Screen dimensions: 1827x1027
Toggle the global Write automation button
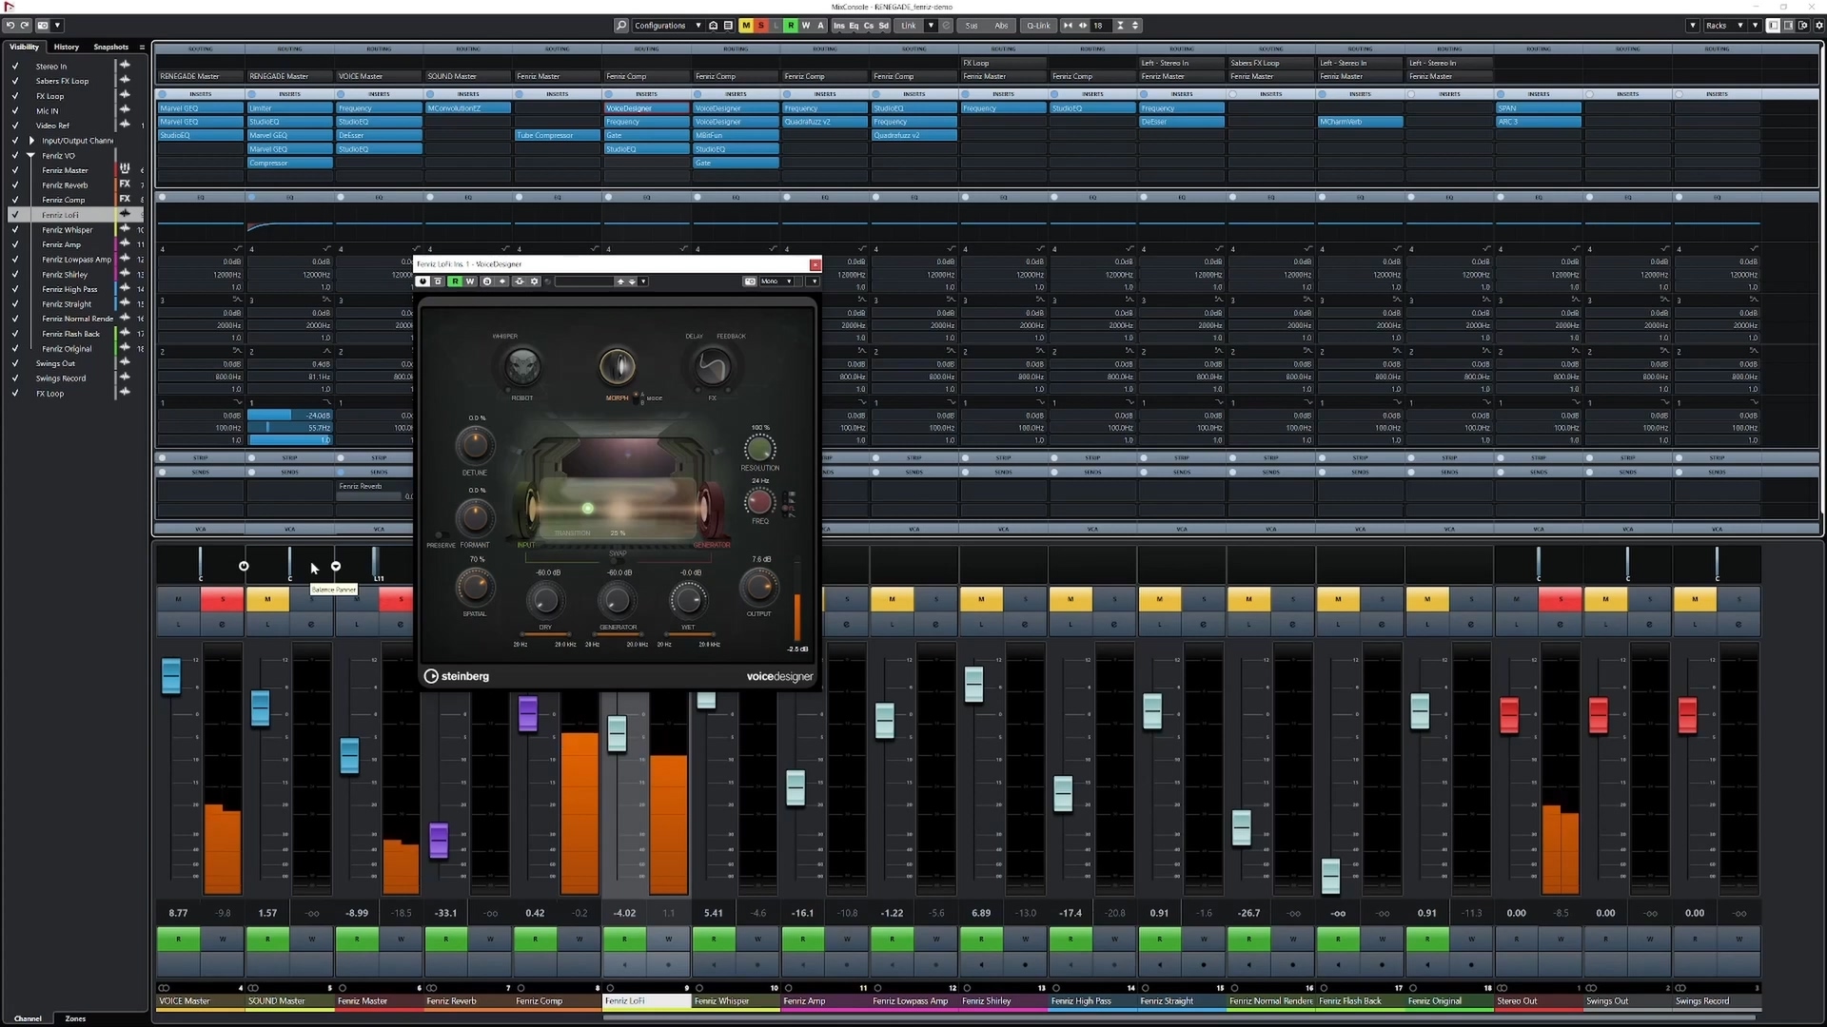pyautogui.click(x=806, y=26)
